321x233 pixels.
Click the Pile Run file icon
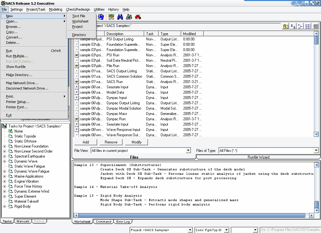pyautogui.click(x=77, y=66)
